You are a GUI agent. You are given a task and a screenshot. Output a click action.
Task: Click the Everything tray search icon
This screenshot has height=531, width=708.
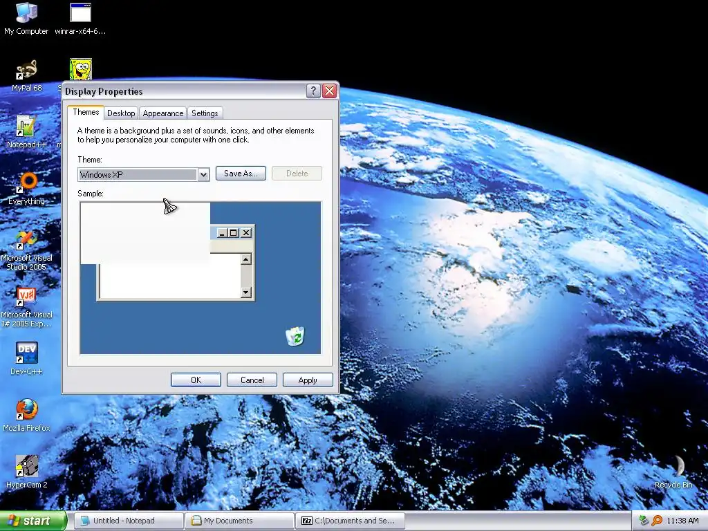click(657, 521)
